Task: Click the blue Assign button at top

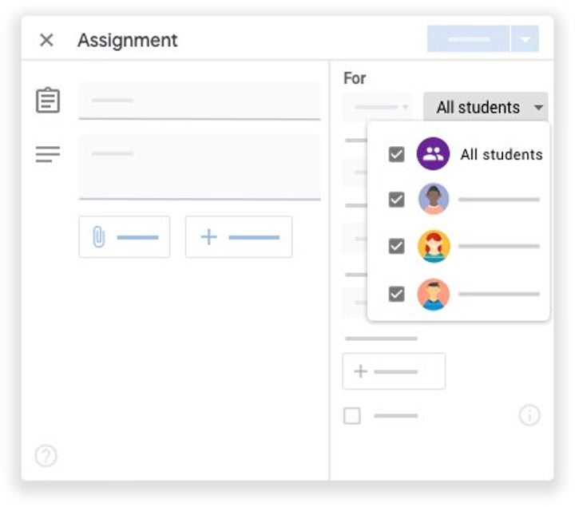Action: coord(468,39)
